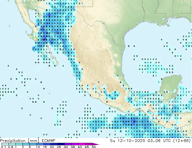
Task: Click the 45–50 mm legend color swatch
Action: pos(89,144)
